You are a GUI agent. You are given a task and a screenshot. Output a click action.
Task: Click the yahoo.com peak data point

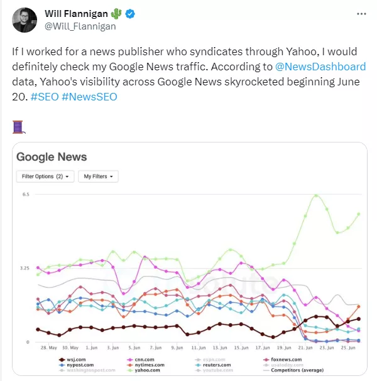(316, 195)
